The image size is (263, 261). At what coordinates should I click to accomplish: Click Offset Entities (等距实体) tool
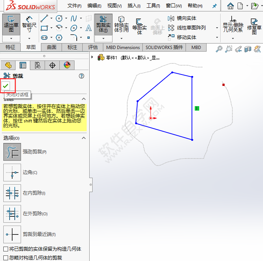pyautogui.click(x=139, y=26)
